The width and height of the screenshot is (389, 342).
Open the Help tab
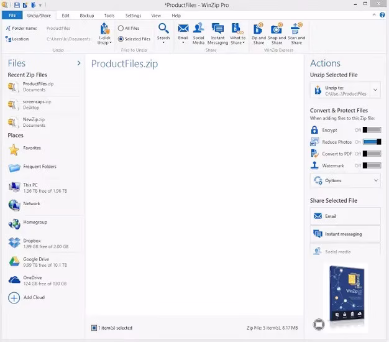[176, 16]
